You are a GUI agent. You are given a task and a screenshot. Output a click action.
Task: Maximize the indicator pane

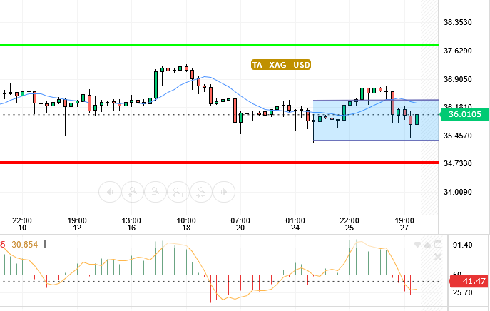pyautogui.click(x=438, y=244)
